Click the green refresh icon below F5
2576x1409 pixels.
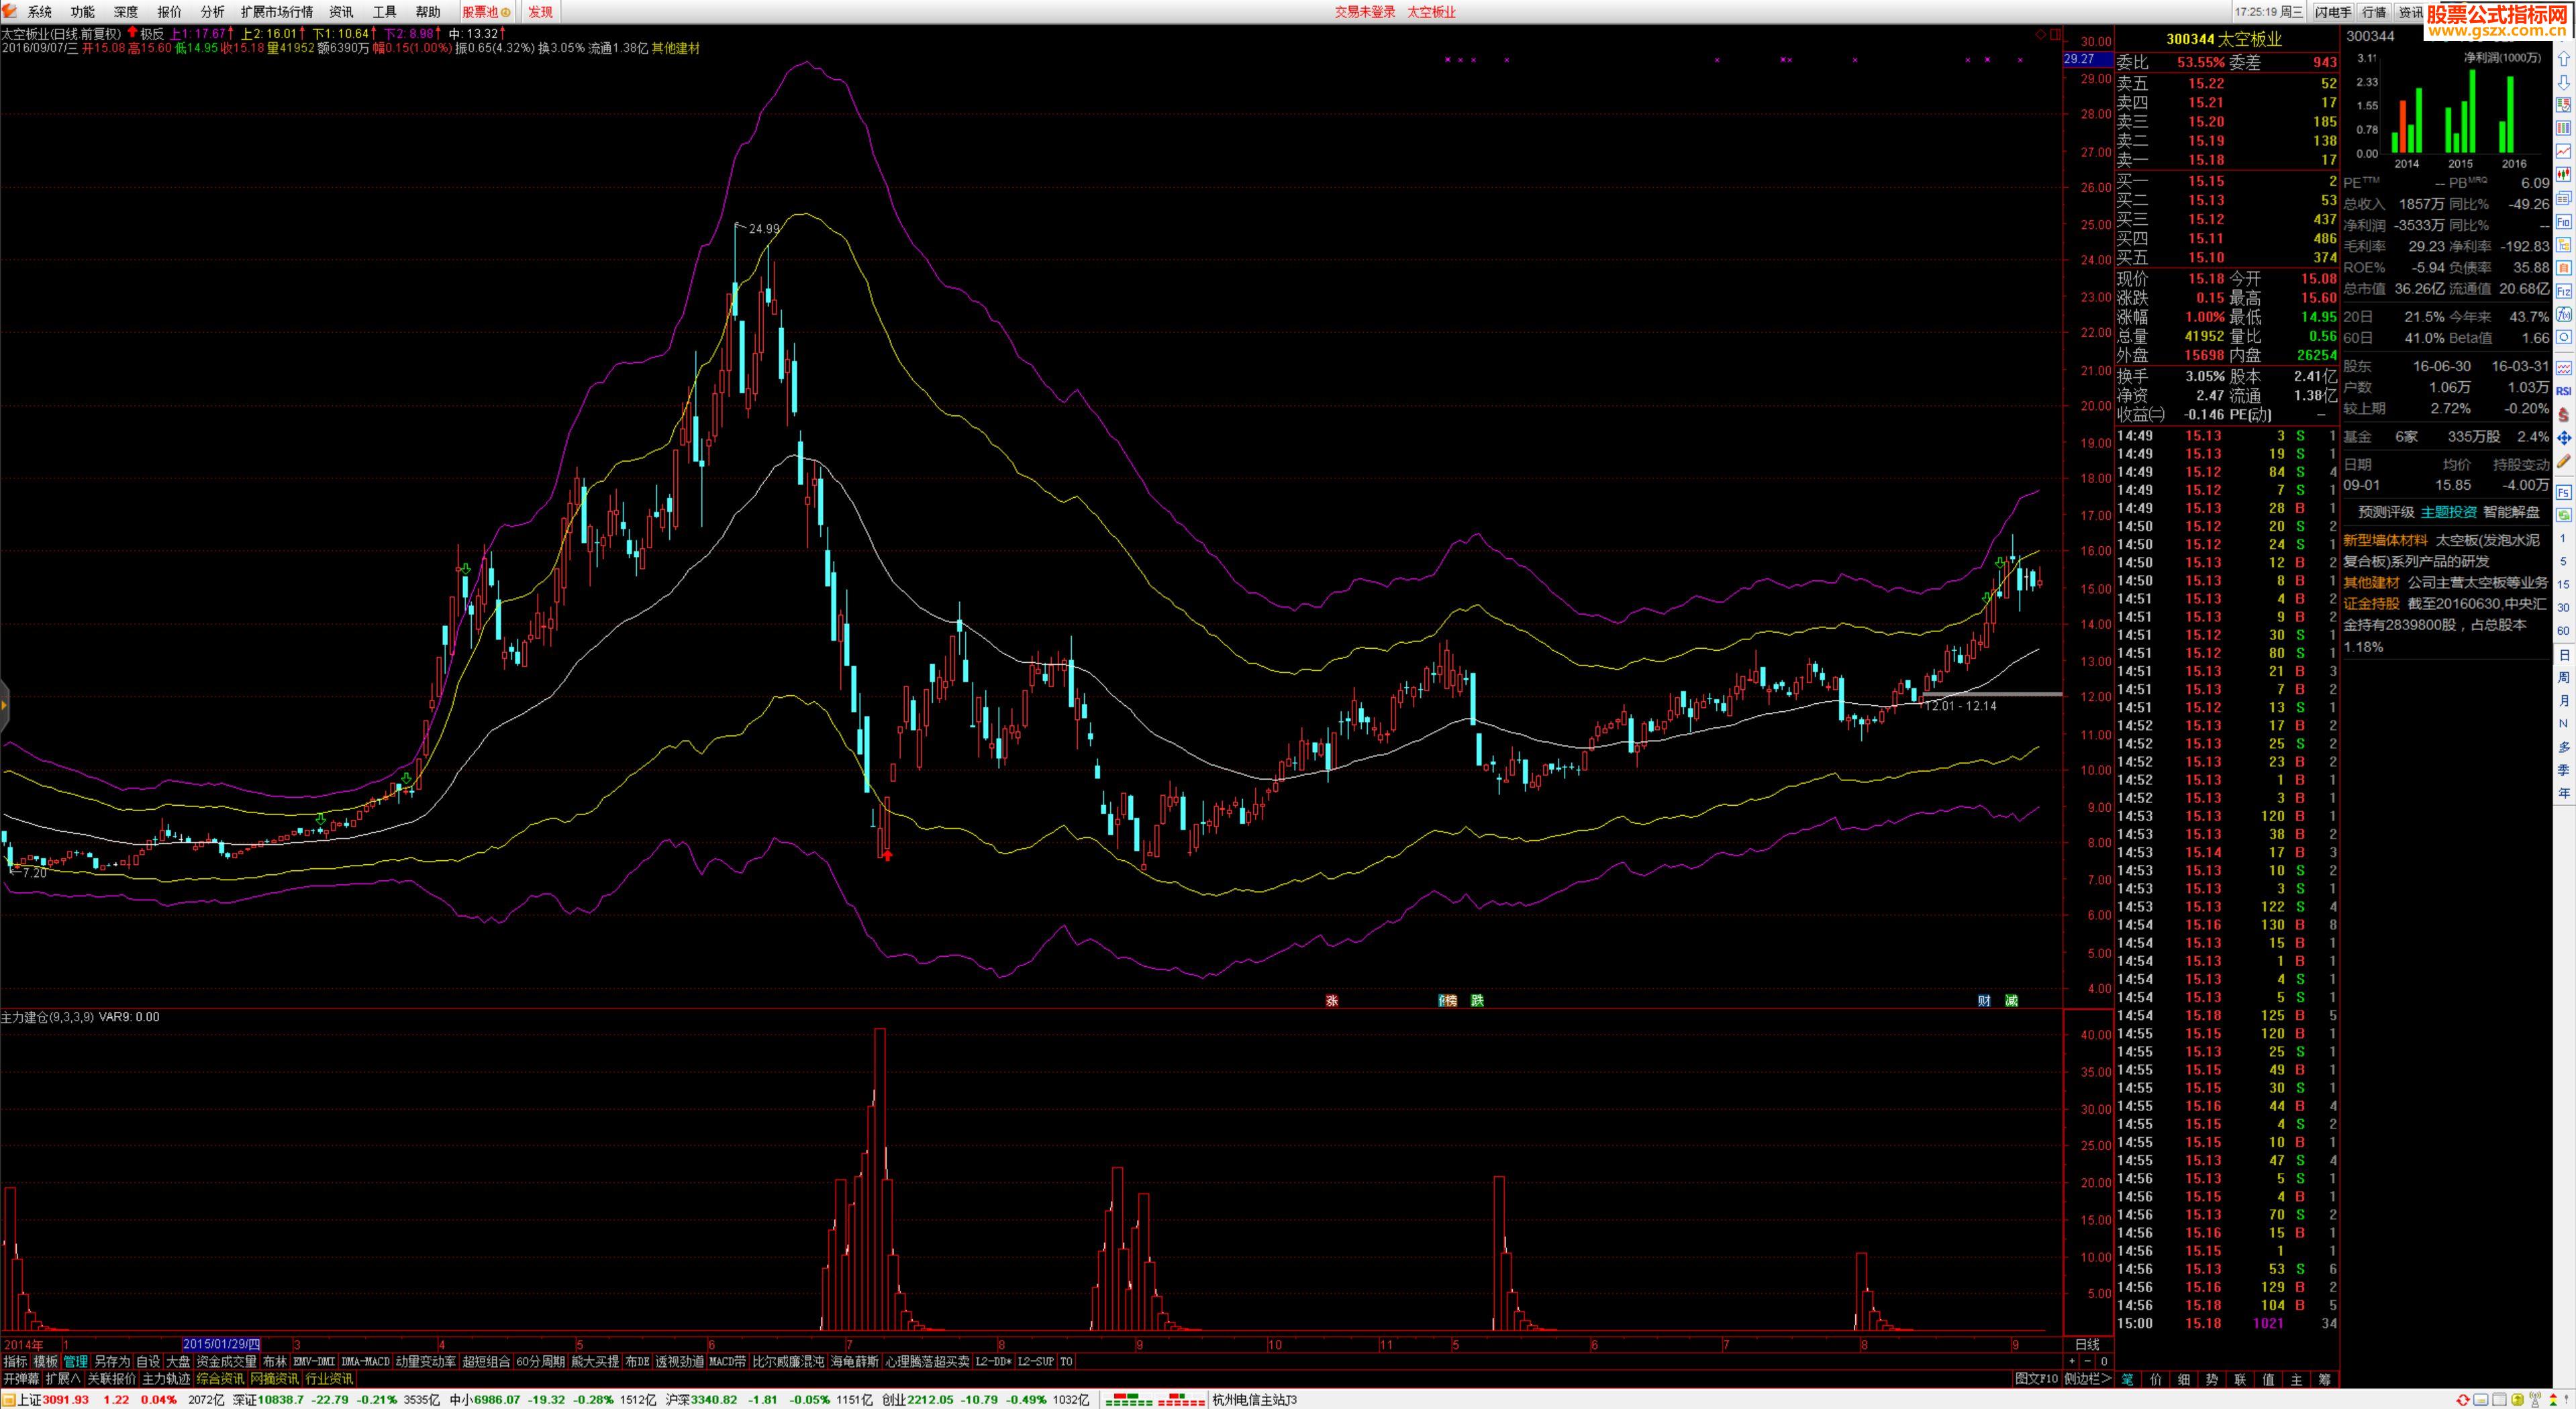2563,516
